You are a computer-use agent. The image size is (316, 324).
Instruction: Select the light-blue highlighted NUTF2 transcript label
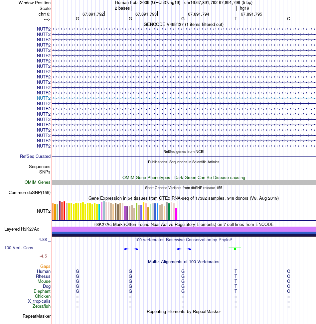[x=44, y=98]
